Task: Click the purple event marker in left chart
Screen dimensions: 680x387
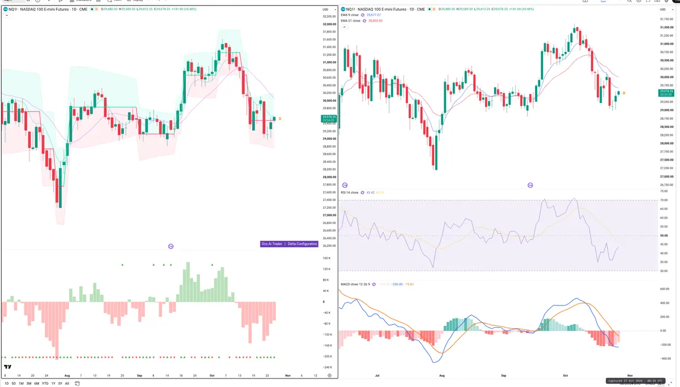Action: (171, 246)
